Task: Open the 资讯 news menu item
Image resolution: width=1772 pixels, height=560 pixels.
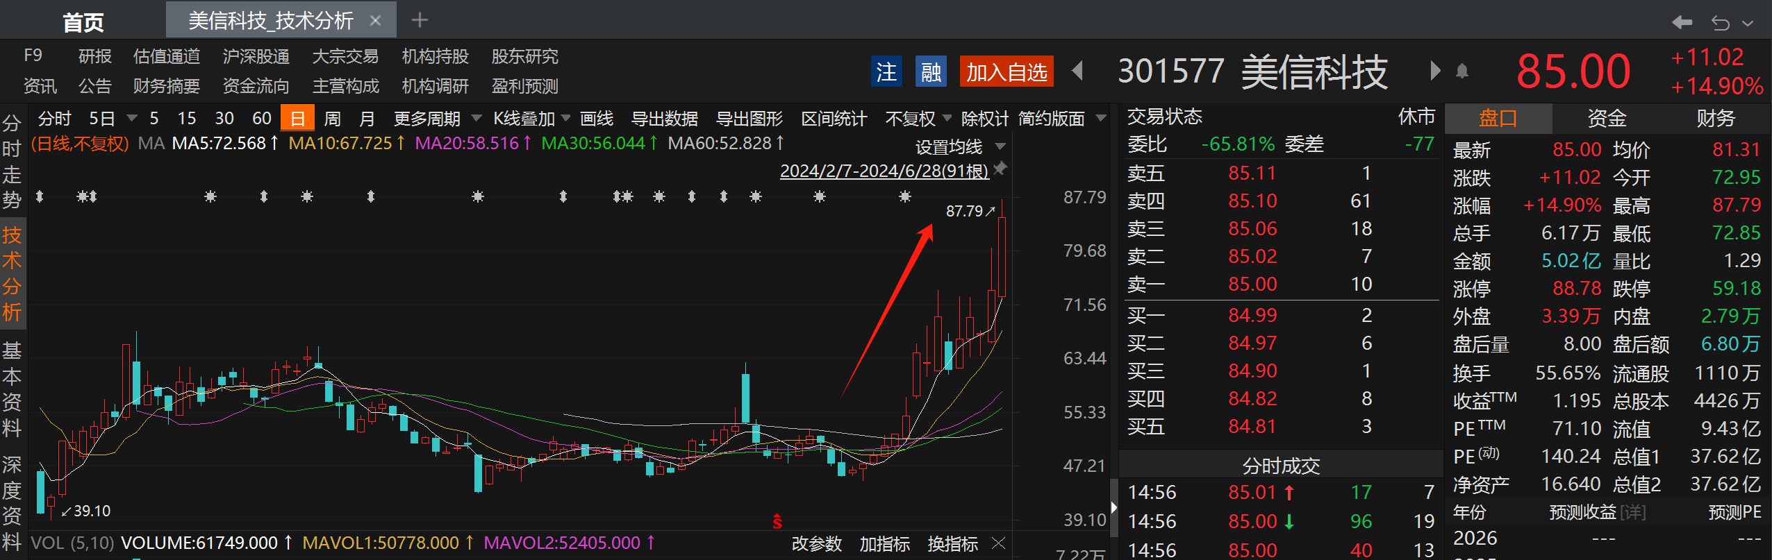Action: coord(40,86)
